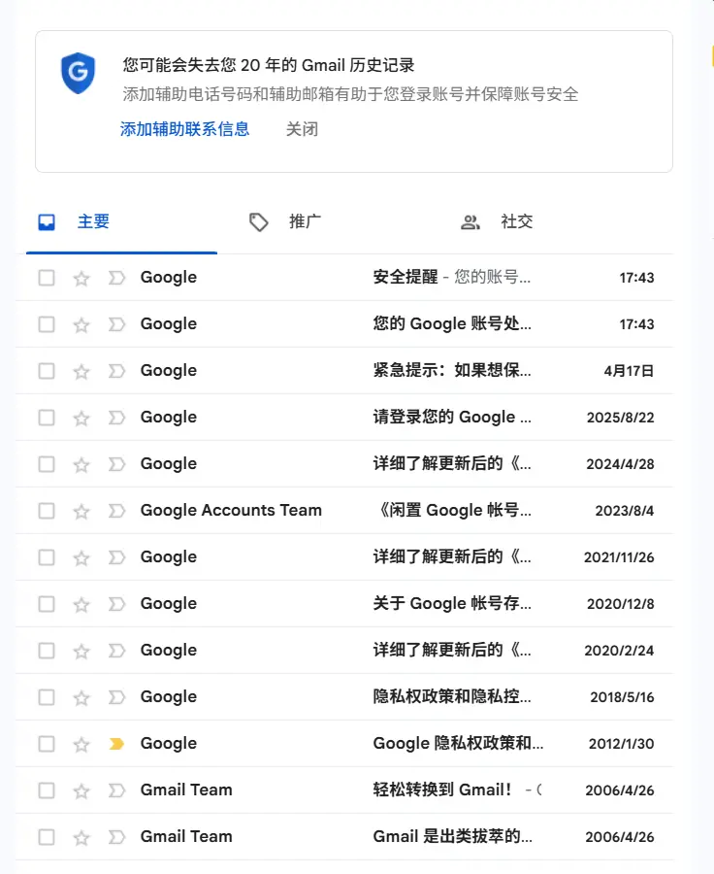
Task: Open 请登录您的 Google email
Action: pos(452,417)
